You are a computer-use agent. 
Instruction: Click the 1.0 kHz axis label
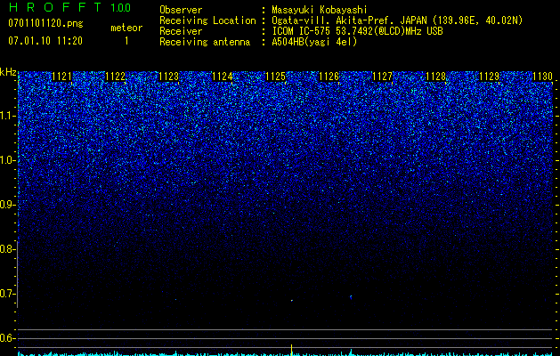[x=7, y=160]
